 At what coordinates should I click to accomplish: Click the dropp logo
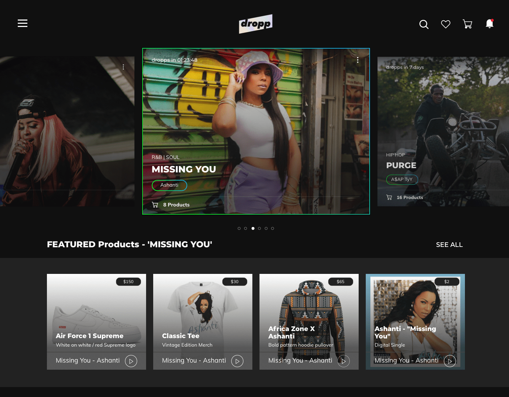[256, 24]
